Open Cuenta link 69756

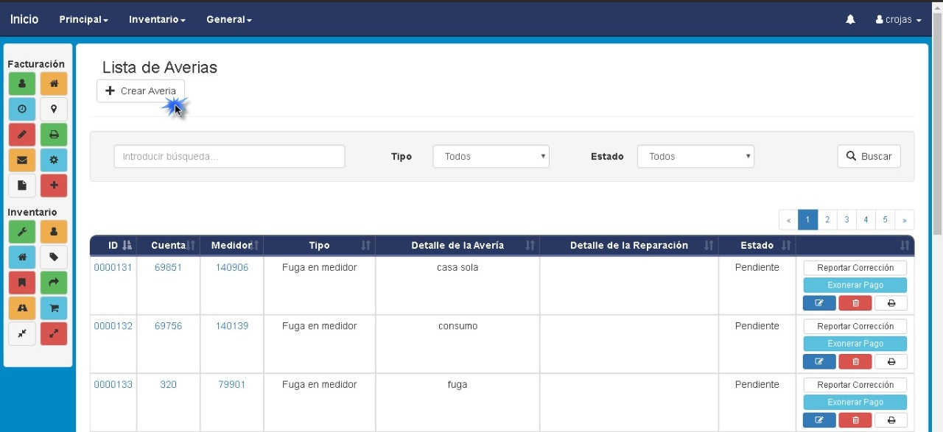(168, 326)
